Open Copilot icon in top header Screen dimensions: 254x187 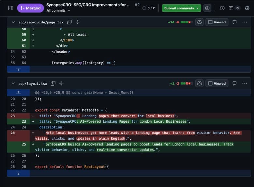point(247,8)
